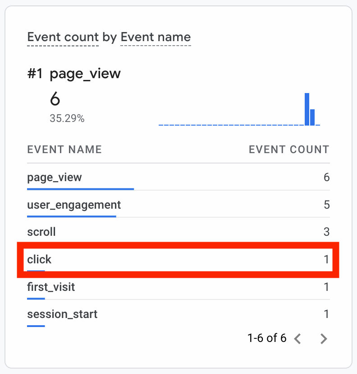Click the large 6 total above 35.29%
The image size is (357, 374).
[x=55, y=99]
